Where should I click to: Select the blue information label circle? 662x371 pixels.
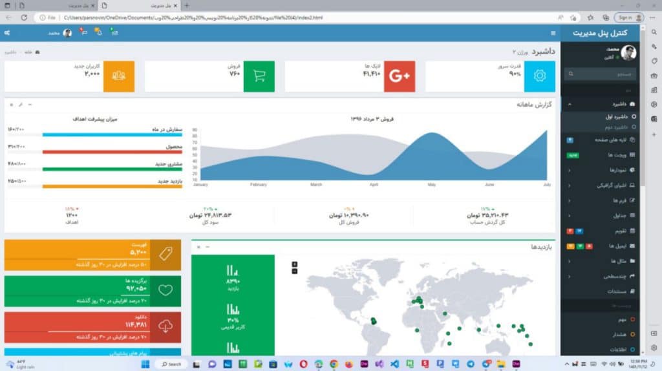[632, 350]
